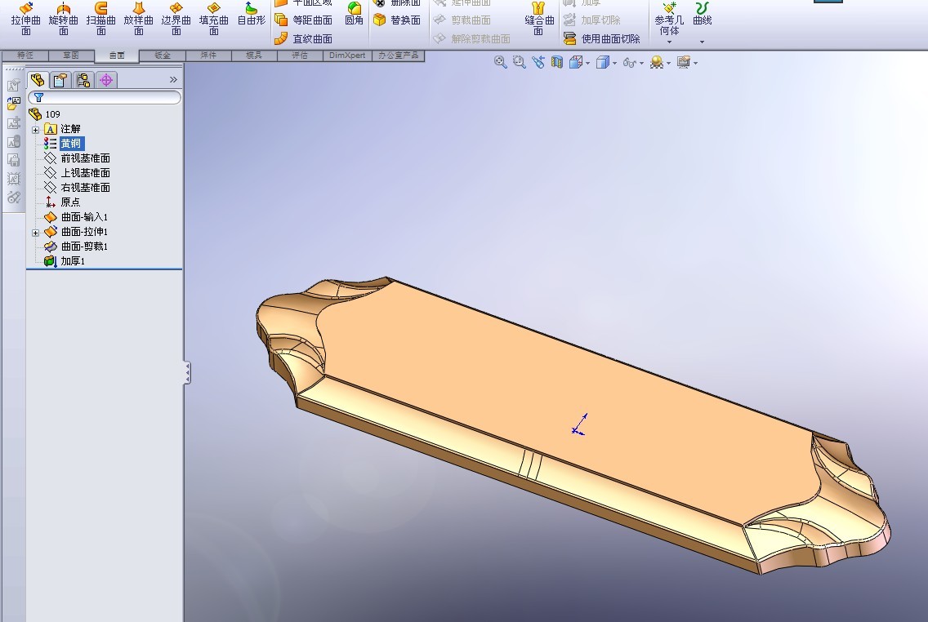The height and width of the screenshot is (622, 928).
Task: Expand the 曲线 dropdown arrow
Action: (702, 42)
